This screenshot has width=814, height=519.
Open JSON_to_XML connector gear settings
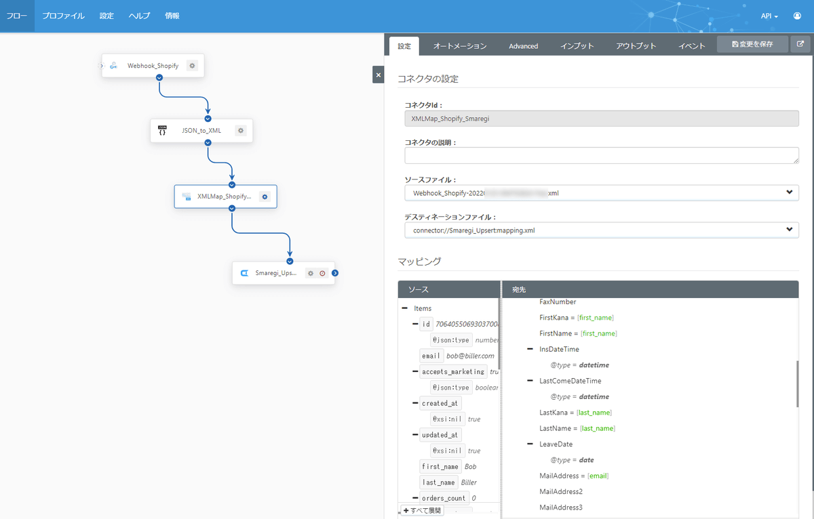click(x=241, y=131)
